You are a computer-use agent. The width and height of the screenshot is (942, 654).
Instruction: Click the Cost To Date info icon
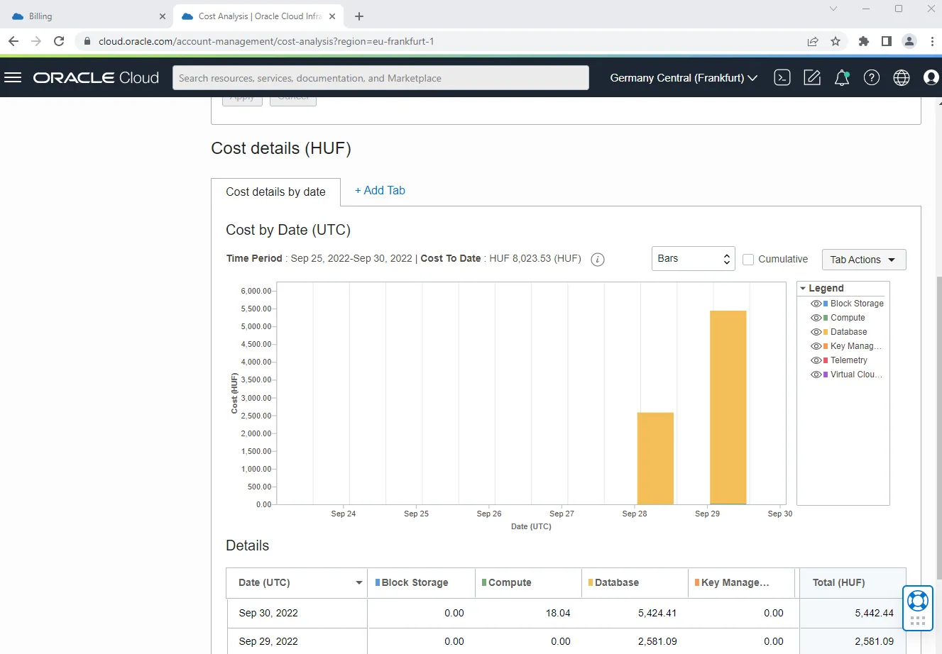point(598,259)
